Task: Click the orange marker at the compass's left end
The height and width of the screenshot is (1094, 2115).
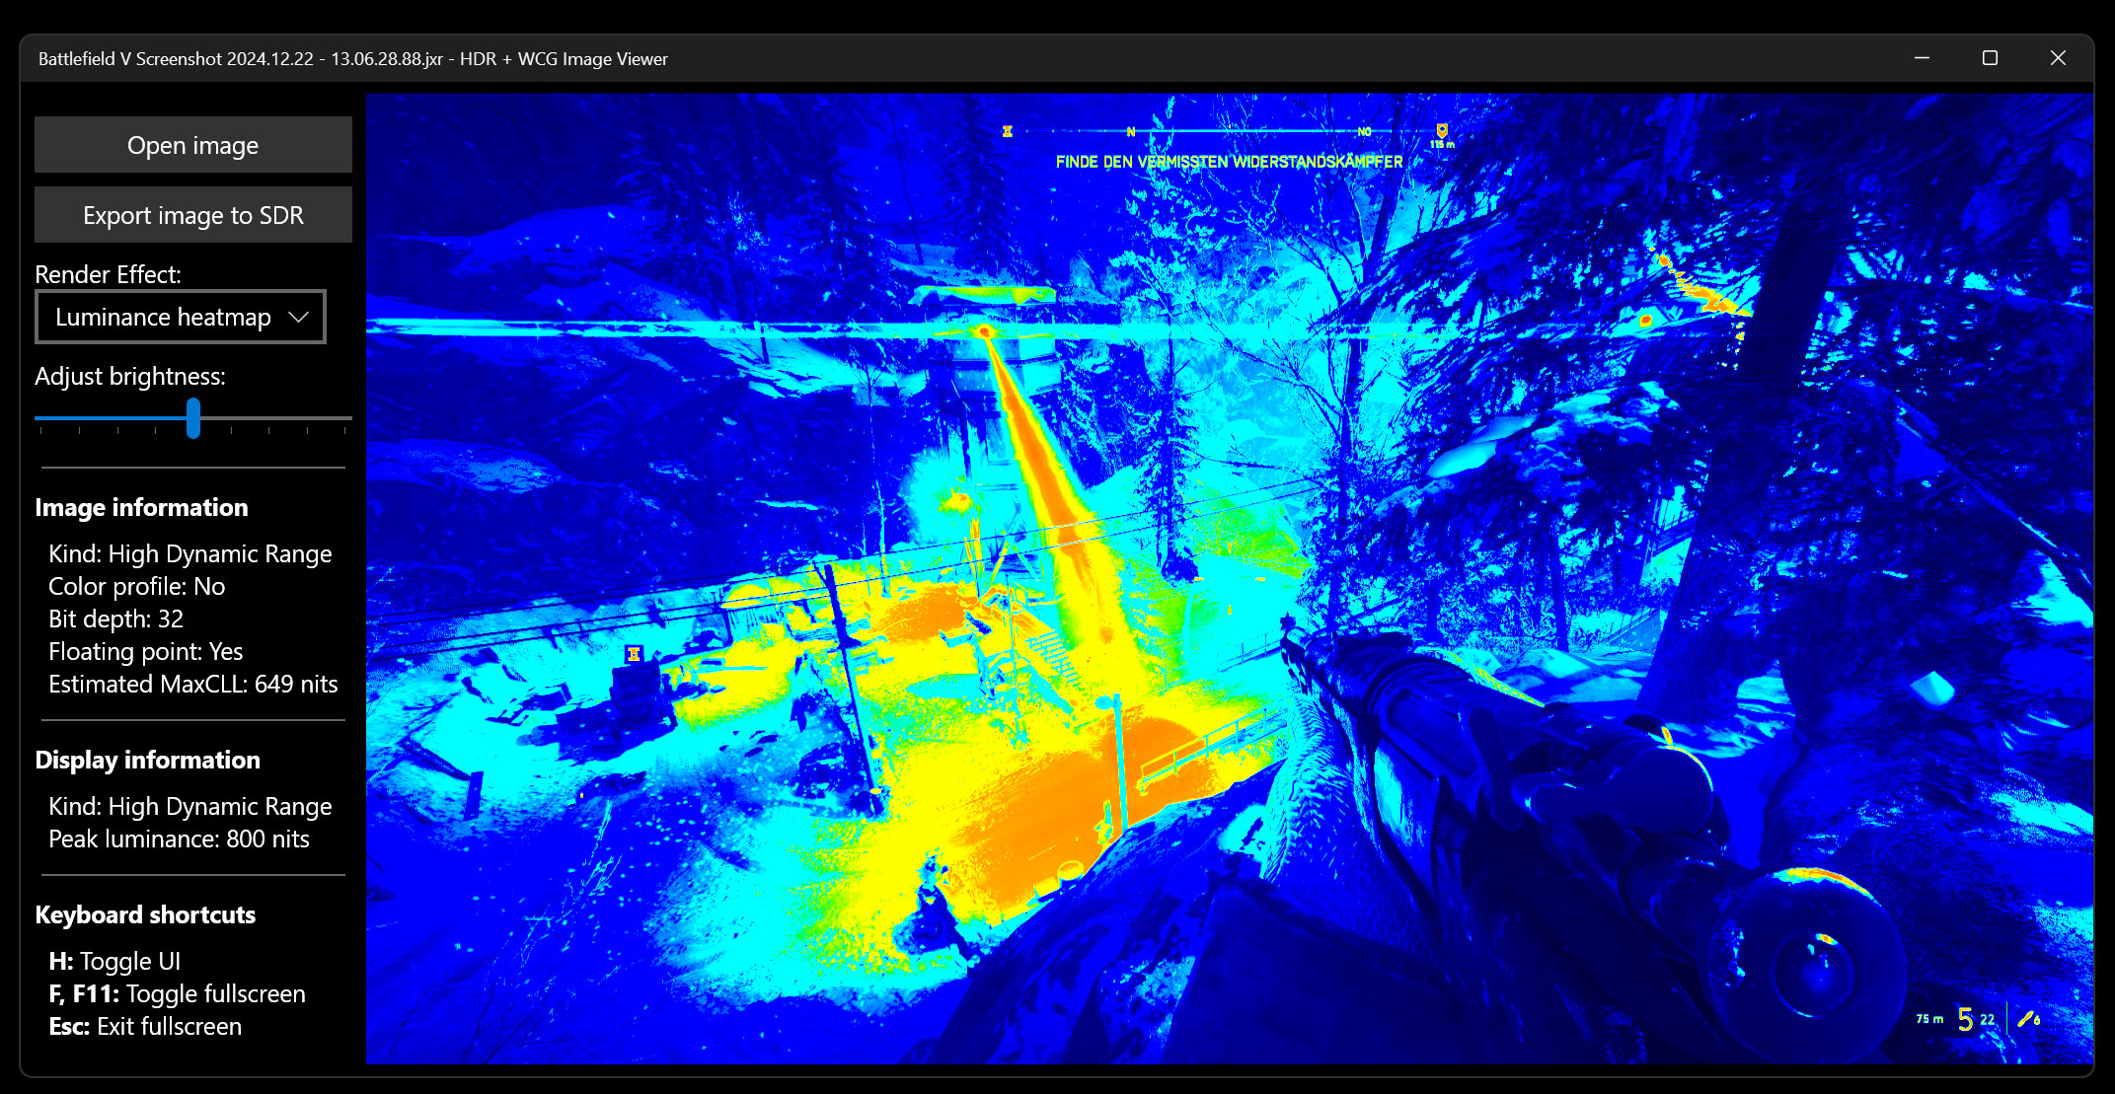Action: [x=1008, y=131]
